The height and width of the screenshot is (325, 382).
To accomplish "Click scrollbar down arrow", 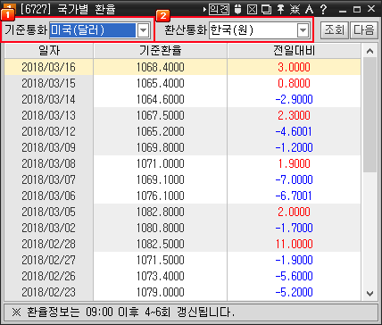I will tap(370, 294).
